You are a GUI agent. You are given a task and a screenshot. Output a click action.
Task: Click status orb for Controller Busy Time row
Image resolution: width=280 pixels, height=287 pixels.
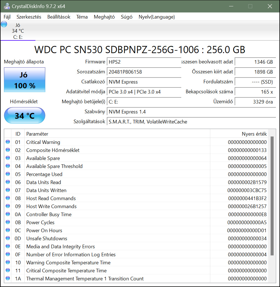pos(8,214)
